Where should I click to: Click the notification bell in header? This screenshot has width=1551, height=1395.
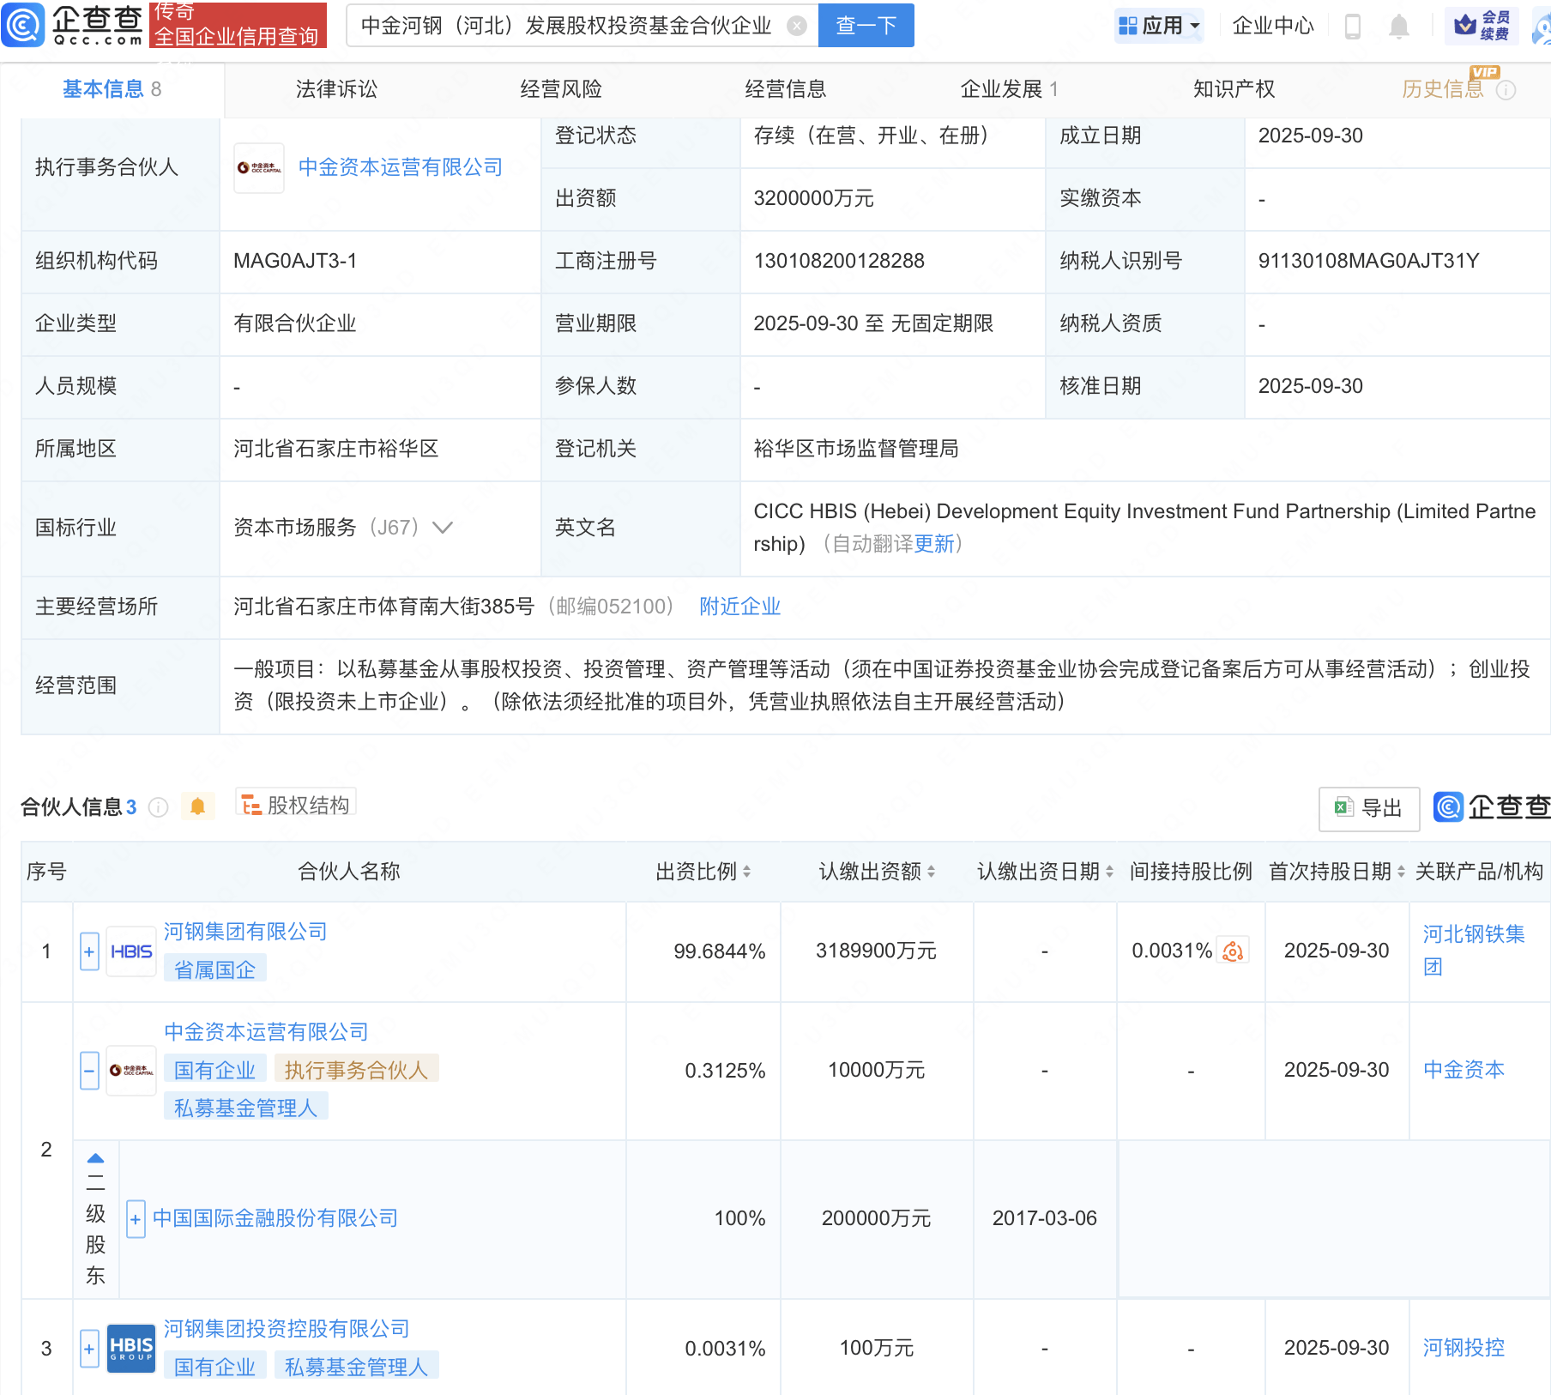coord(1398,27)
